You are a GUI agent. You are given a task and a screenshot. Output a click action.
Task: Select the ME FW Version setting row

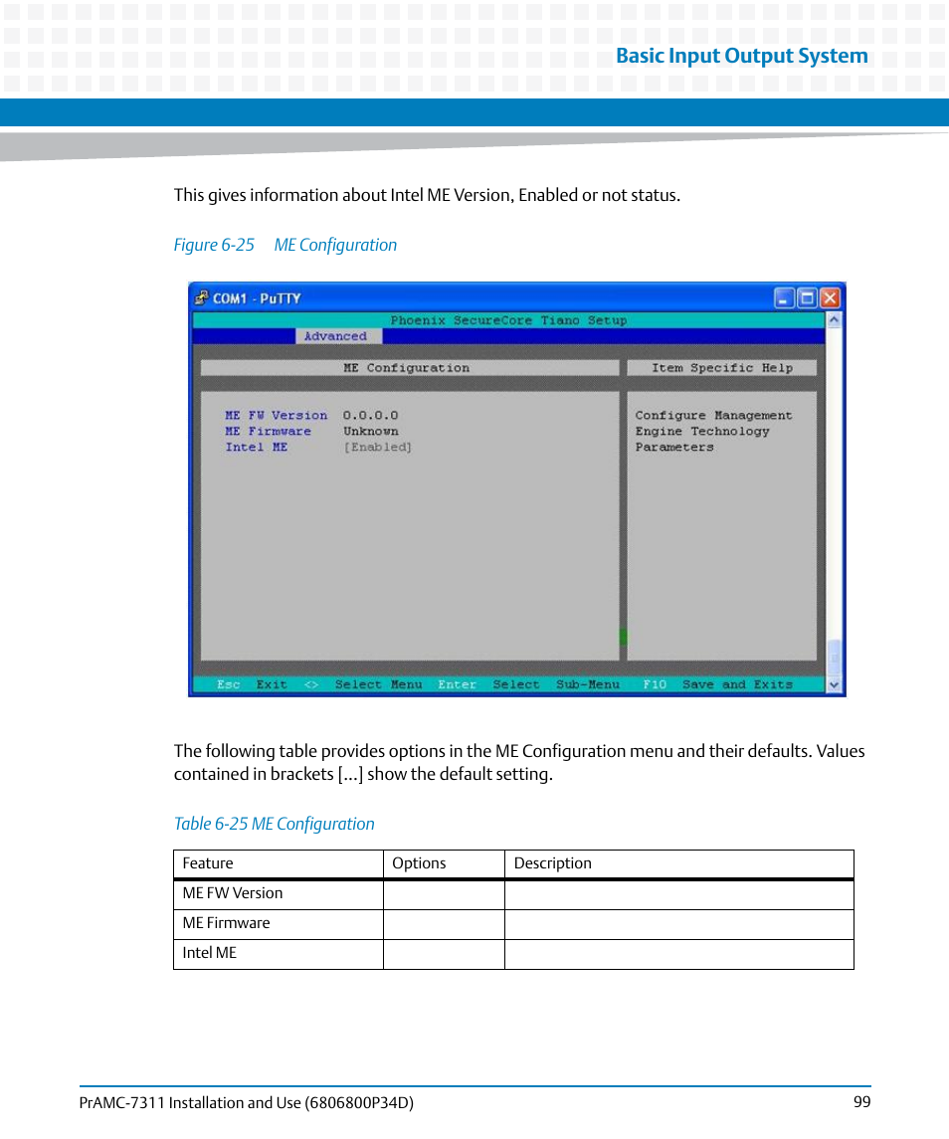277,415
